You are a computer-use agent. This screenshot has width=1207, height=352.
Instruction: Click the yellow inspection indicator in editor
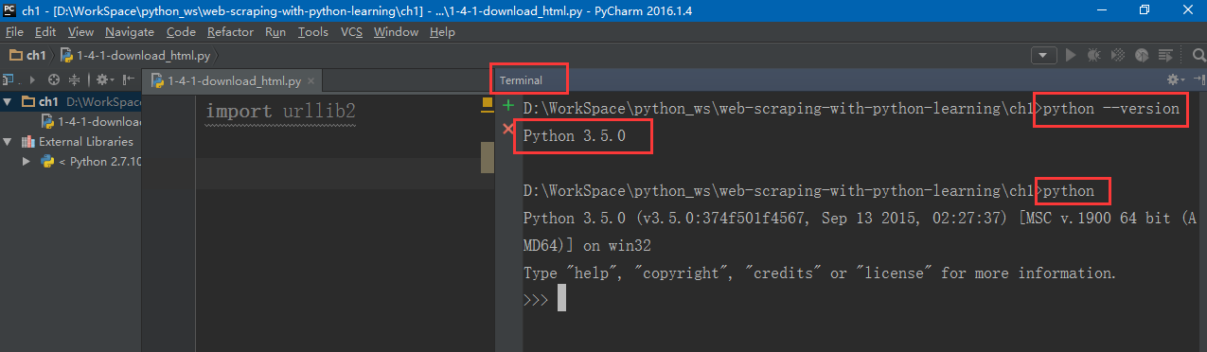[x=487, y=101]
